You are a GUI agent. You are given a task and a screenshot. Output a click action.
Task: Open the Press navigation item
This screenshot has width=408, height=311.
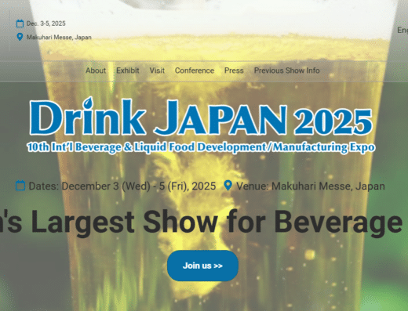point(234,71)
